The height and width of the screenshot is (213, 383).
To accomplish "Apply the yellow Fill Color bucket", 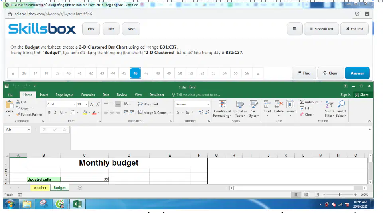I will point(85,112).
